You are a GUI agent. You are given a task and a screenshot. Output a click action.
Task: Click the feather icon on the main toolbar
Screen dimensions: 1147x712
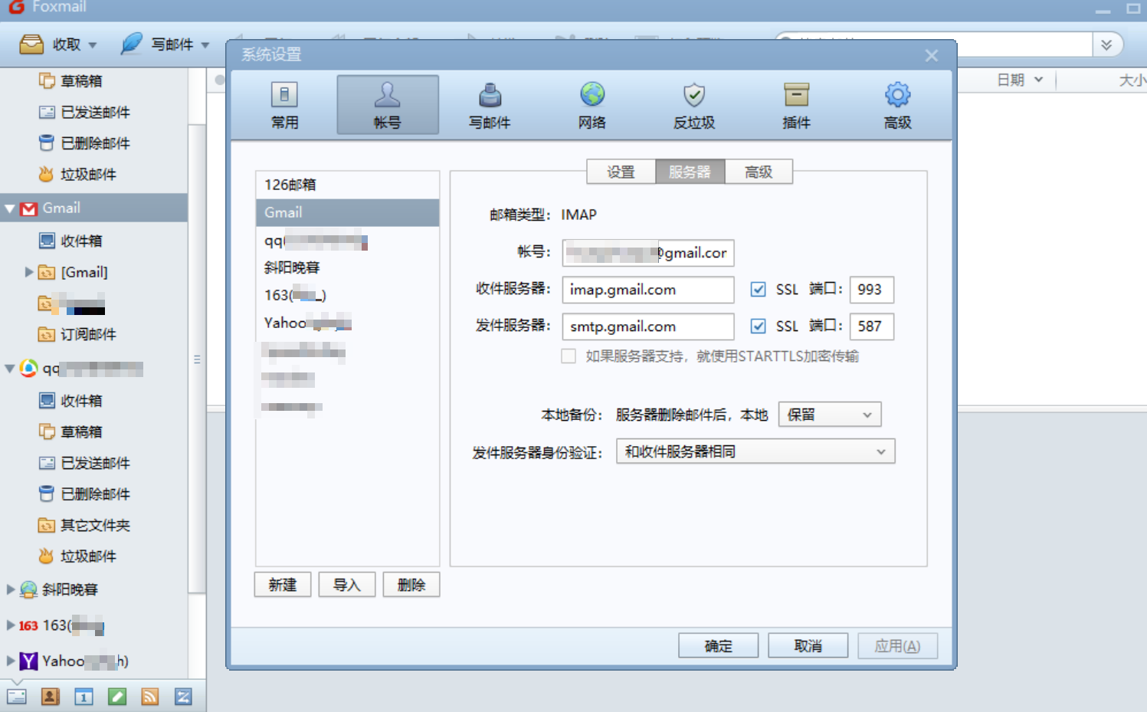click(132, 44)
